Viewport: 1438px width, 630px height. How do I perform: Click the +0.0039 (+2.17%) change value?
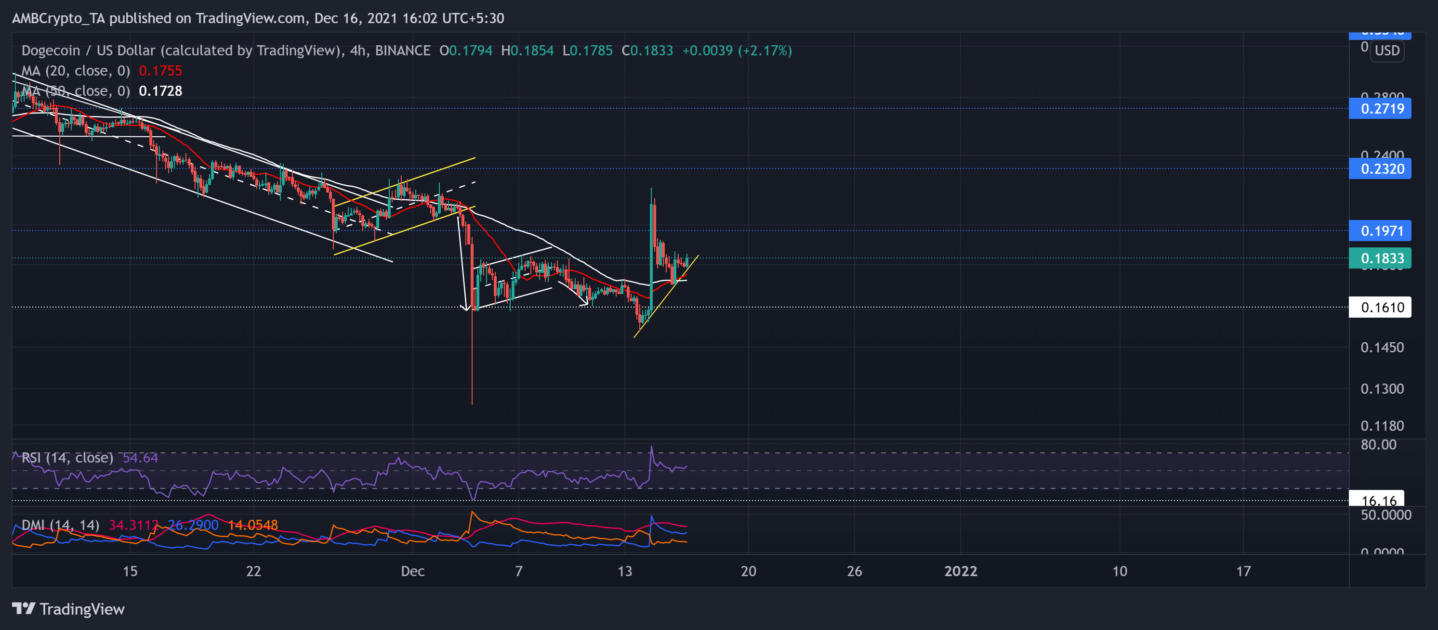tap(737, 51)
